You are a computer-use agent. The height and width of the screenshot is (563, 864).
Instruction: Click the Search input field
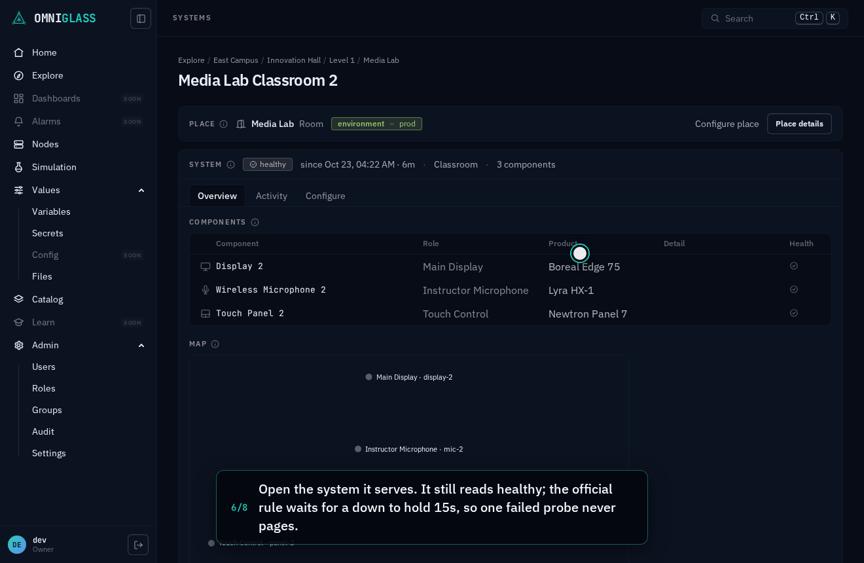[x=775, y=18]
